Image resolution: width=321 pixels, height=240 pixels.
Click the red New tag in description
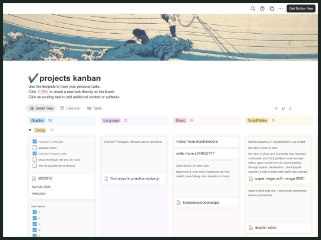43,92
